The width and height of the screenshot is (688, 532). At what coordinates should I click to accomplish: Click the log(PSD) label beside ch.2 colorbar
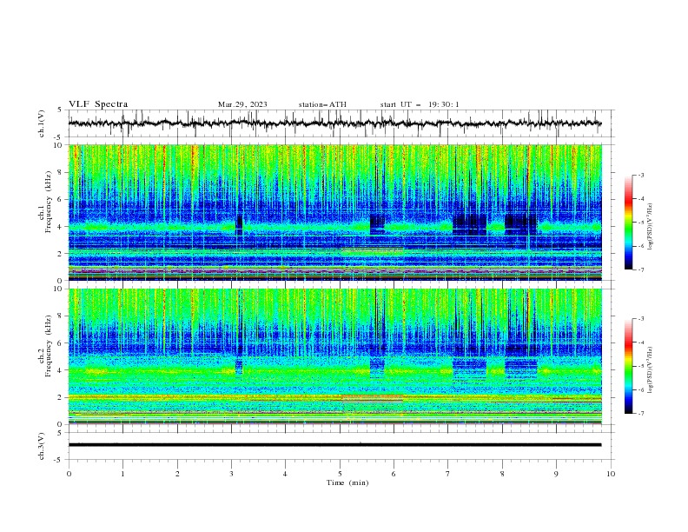651,370
